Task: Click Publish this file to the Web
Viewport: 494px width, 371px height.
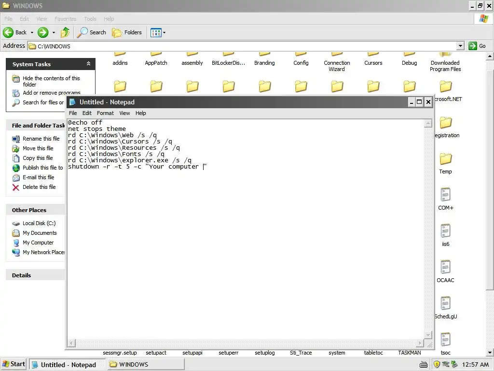Action: (x=42, y=168)
